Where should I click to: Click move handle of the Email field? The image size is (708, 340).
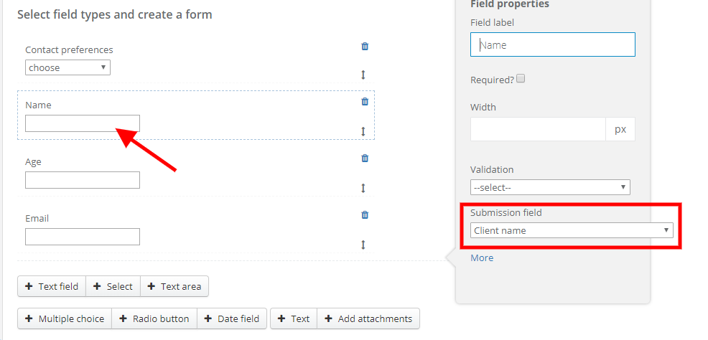[363, 245]
